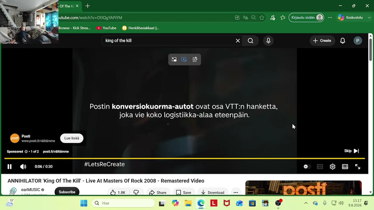Click the middle video overlay tool icon

(x=184, y=60)
